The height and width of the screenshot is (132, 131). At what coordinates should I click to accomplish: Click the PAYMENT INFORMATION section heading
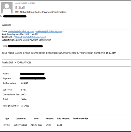[x=16, y=62]
